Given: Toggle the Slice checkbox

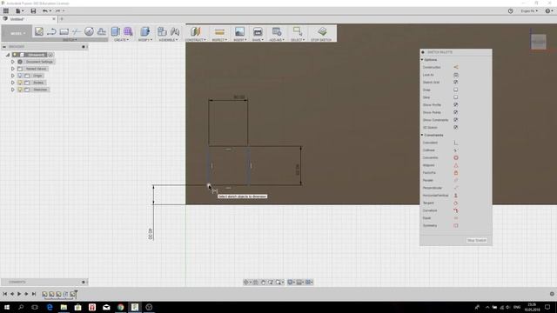Looking at the screenshot, I should pyautogui.click(x=456, y=97).
